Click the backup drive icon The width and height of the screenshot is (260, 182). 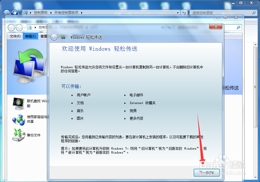19,135
